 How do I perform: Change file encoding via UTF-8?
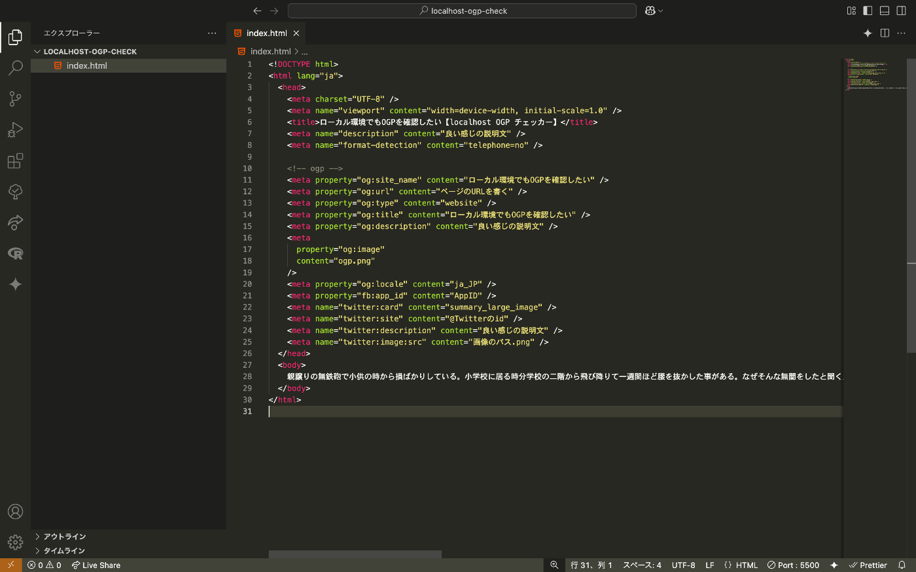tap(684, 565)
